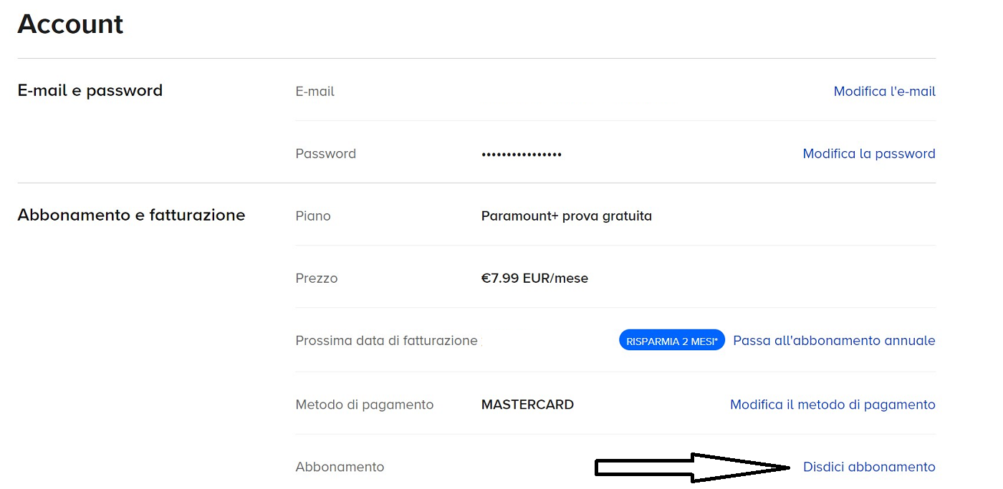Click the Paramount+ prova gratuita plan name
The height and width of the screenshot is (489, 1003).
click(566, 216)
